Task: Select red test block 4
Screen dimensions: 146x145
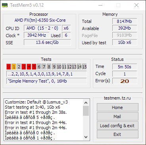Action: coord(29,67)
